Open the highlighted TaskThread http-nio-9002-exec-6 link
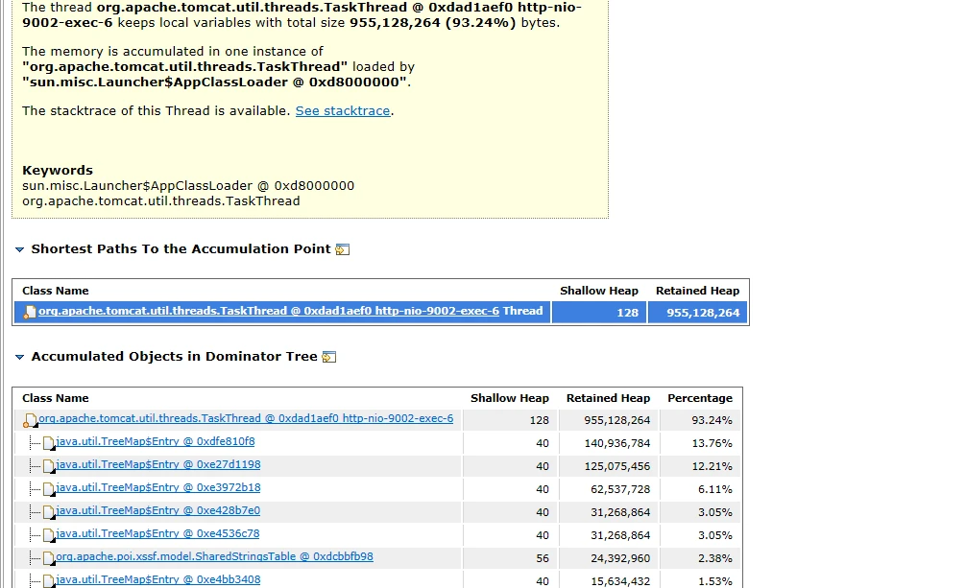Image resolution: width=966 pixels, height=588 pixels. click(269, 311)
